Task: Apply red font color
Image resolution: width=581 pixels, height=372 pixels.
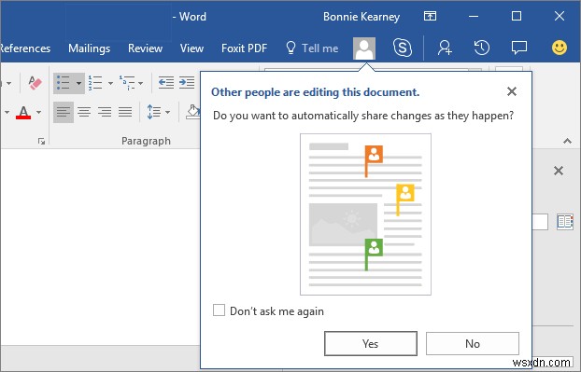Action: 23,112
